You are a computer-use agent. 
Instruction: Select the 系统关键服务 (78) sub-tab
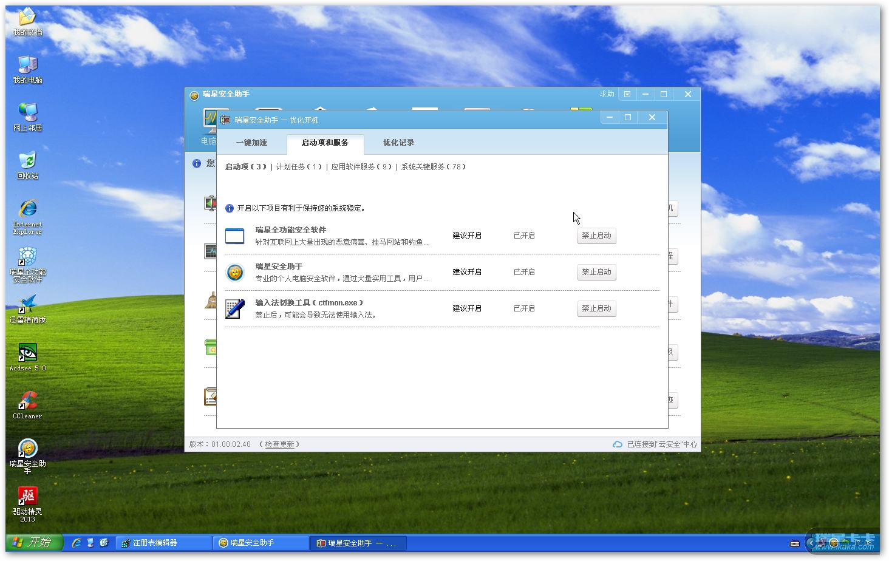433,167
